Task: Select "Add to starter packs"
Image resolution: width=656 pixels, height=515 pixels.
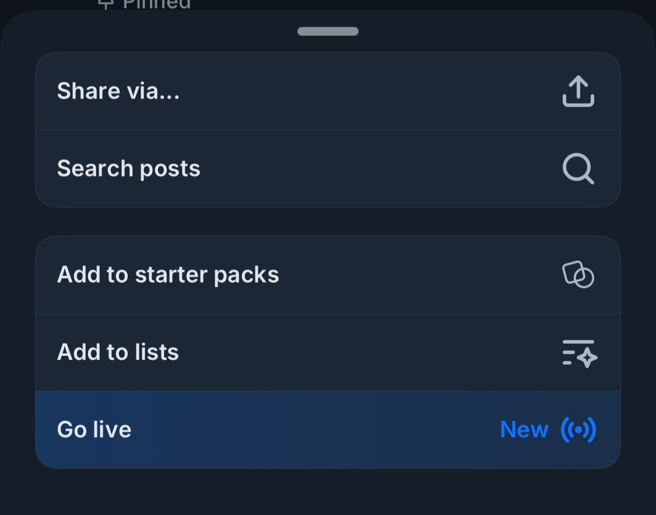Action: (168, 274)
